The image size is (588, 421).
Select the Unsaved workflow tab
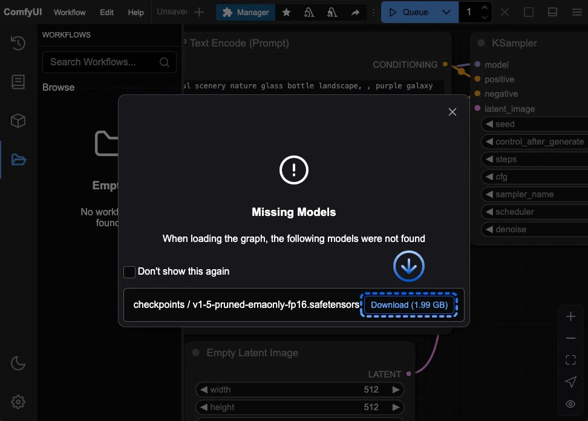(172, 12)
